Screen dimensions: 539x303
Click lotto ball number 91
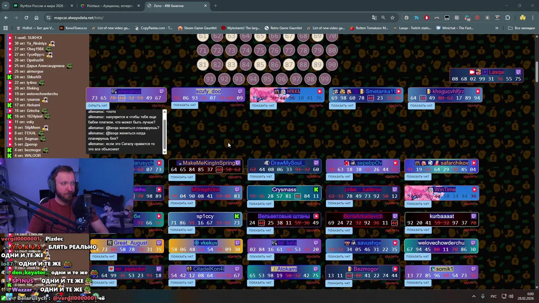coord(210,79)
